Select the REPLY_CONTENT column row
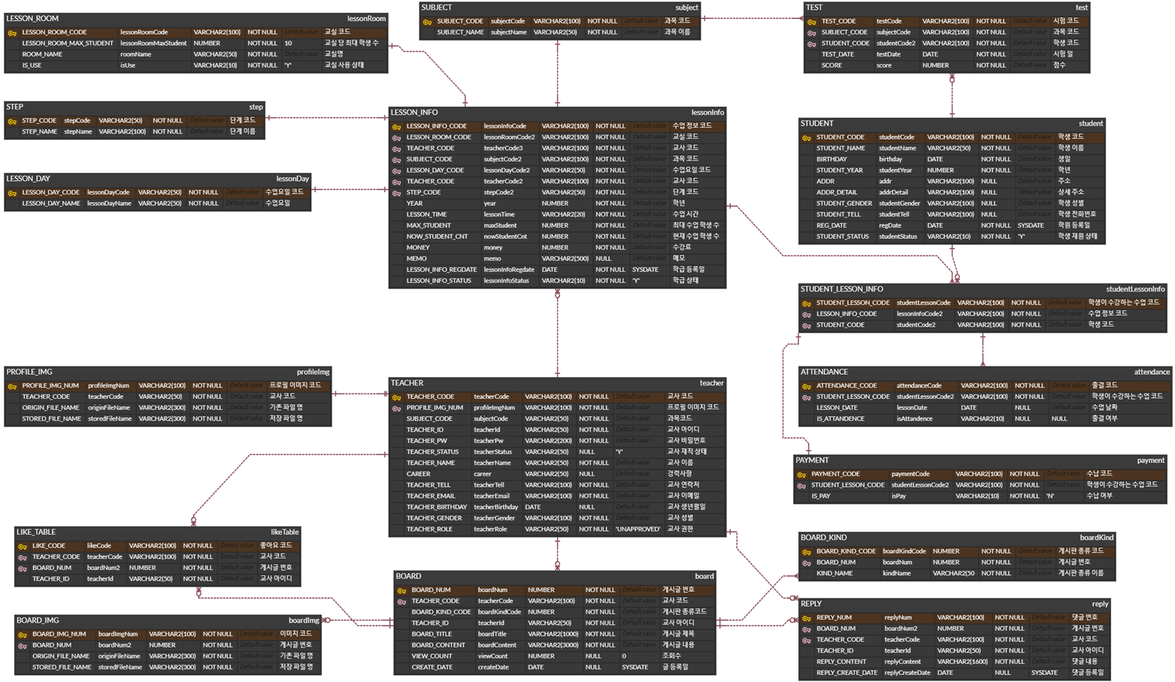The image size is (1175, 682). (x=955, y=662)
